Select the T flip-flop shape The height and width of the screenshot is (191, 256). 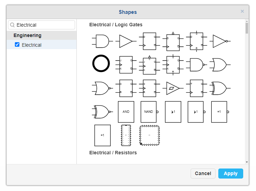196,88
